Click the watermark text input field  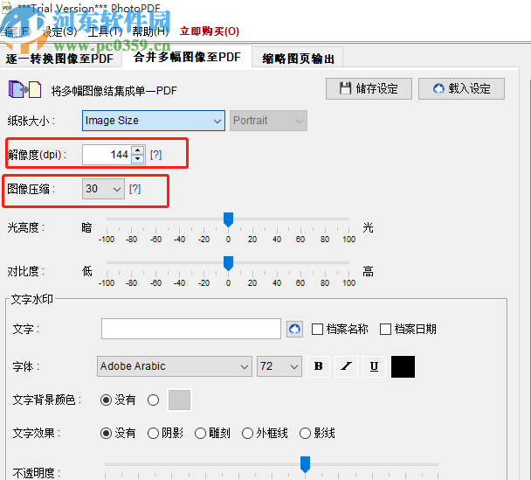[191, 329]
